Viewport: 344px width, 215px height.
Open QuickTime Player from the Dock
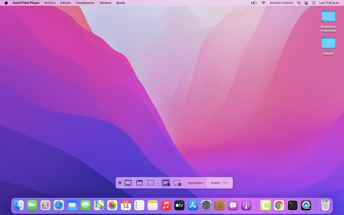pyautogui.click(x=306, y=205)
